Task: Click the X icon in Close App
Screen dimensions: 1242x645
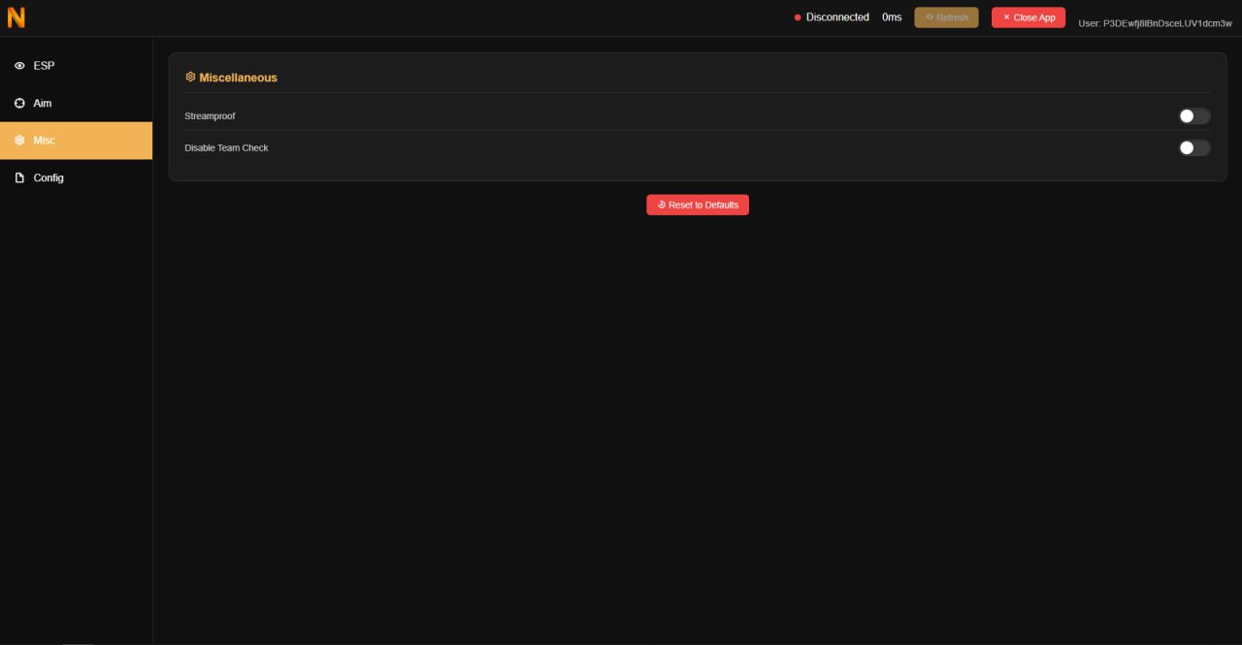Action: pyautogui.click(x=1006, y=17)
